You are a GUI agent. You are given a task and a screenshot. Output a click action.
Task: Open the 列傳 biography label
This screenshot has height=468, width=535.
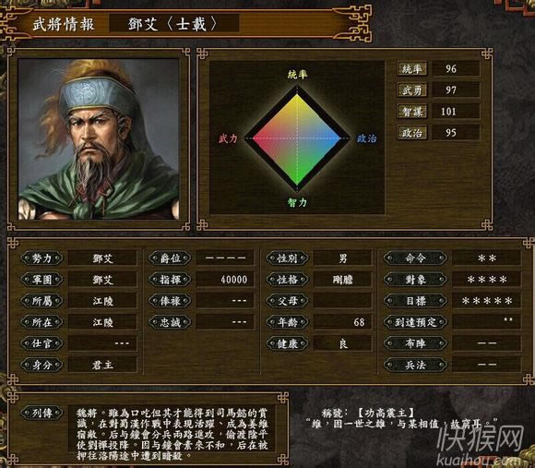point(42,414)
